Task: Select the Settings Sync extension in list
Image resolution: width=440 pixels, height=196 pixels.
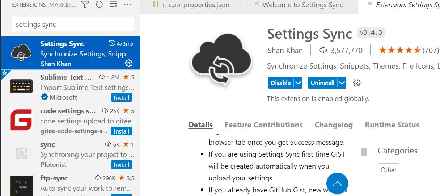Action: coord(70,53)
